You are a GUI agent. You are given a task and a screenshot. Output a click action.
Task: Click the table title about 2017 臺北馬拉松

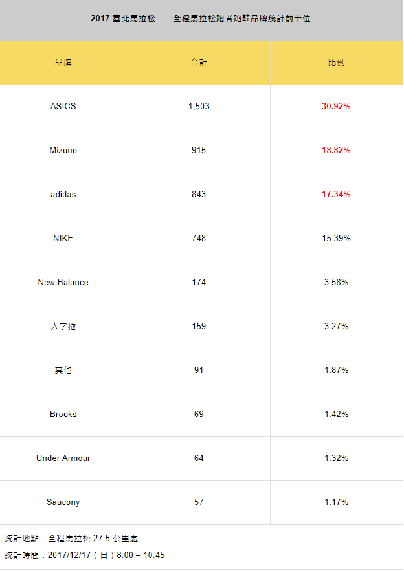pos(201,19)
